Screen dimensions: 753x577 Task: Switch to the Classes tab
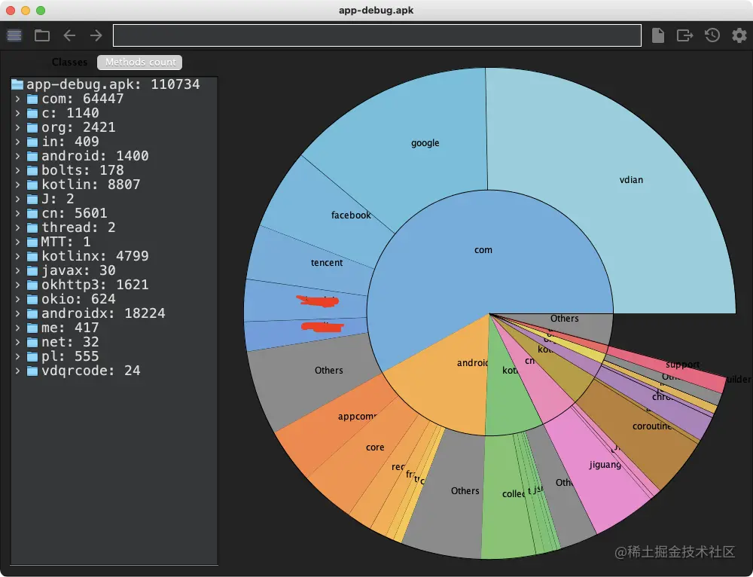(x=69, y=62)
